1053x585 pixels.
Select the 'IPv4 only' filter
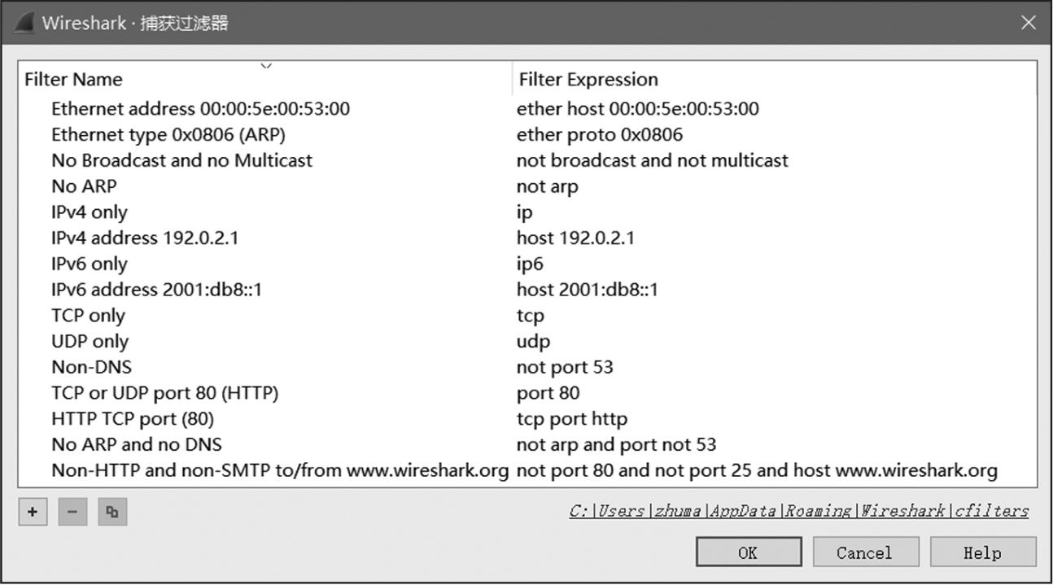click(90, 212)
